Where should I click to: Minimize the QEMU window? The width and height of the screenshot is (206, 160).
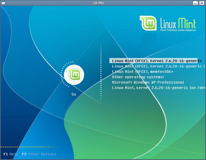tap(195, 3)
